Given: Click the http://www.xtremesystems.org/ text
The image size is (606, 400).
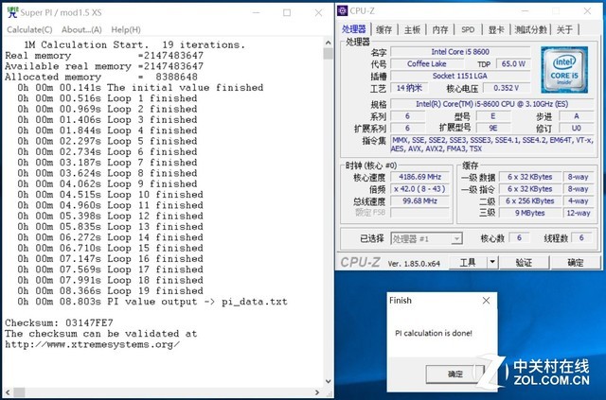Looking at the screenshot, I should tap(92, 344).
